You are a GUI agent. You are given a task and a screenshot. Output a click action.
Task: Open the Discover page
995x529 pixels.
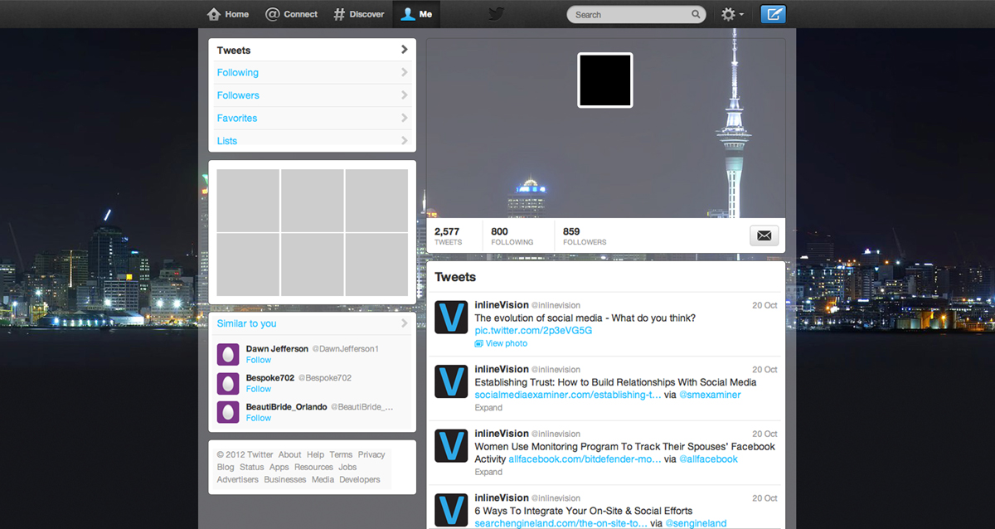[x=358, y=13]
